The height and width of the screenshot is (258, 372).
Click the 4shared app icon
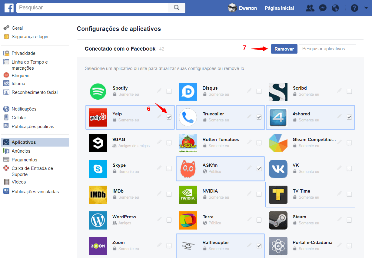278,117
